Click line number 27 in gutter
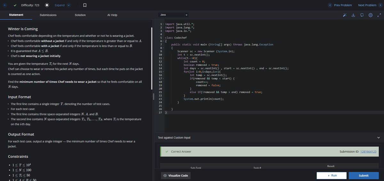The height and width of the screenshot is (181, 384). (160, 113)
